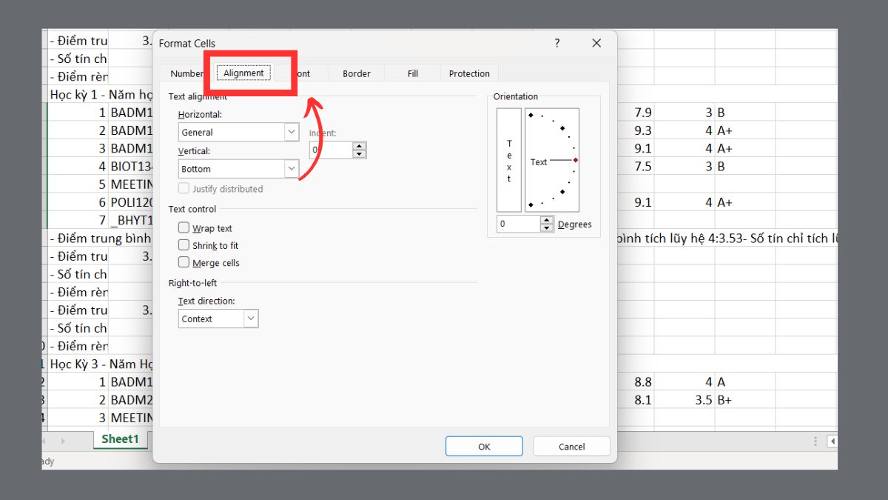This screenshot has width=888, height=500.
Task: Click the sheet navigation right arrow
Action: point(62,440)
